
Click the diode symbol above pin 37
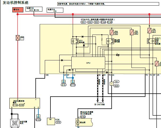pyautogui.click(x=69, y=70)
